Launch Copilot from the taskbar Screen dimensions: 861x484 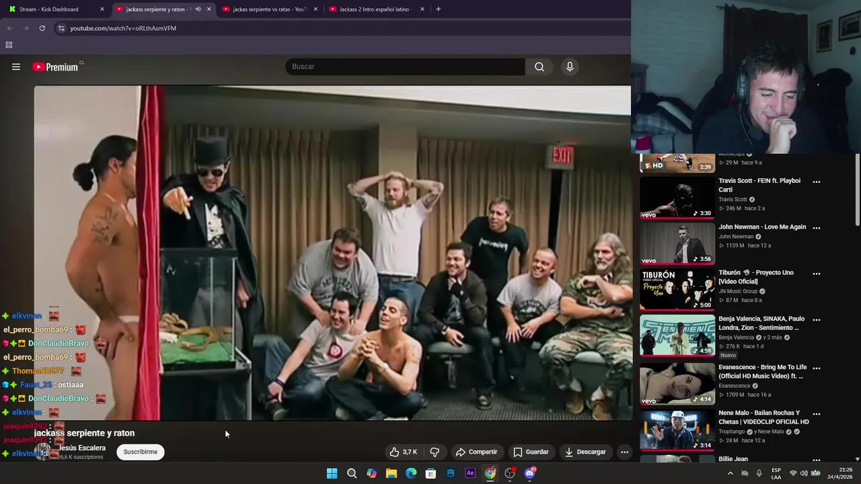[x=371, y=473]
